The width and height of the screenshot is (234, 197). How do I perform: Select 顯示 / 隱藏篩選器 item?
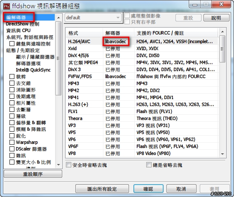[35, 57]
